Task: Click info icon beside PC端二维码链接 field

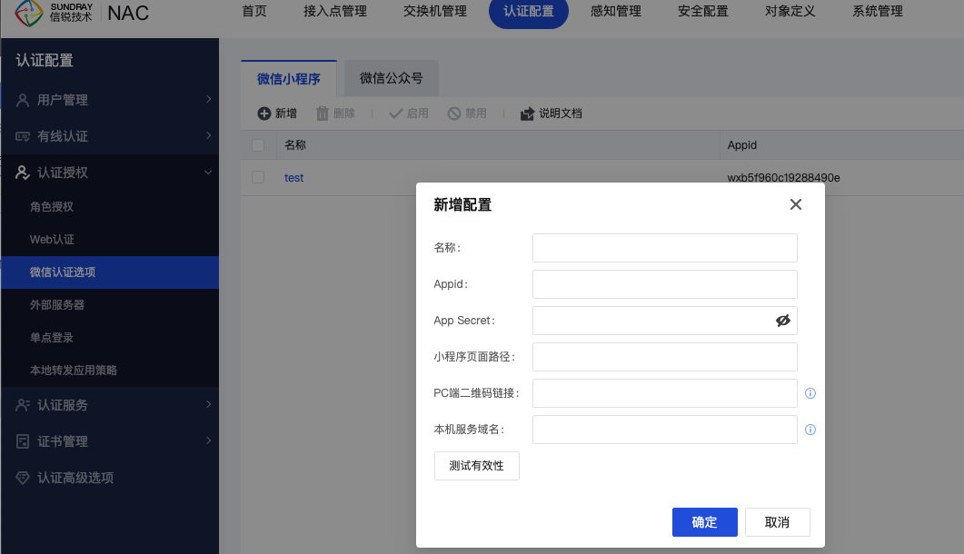Action: click(x=810, y=393)
